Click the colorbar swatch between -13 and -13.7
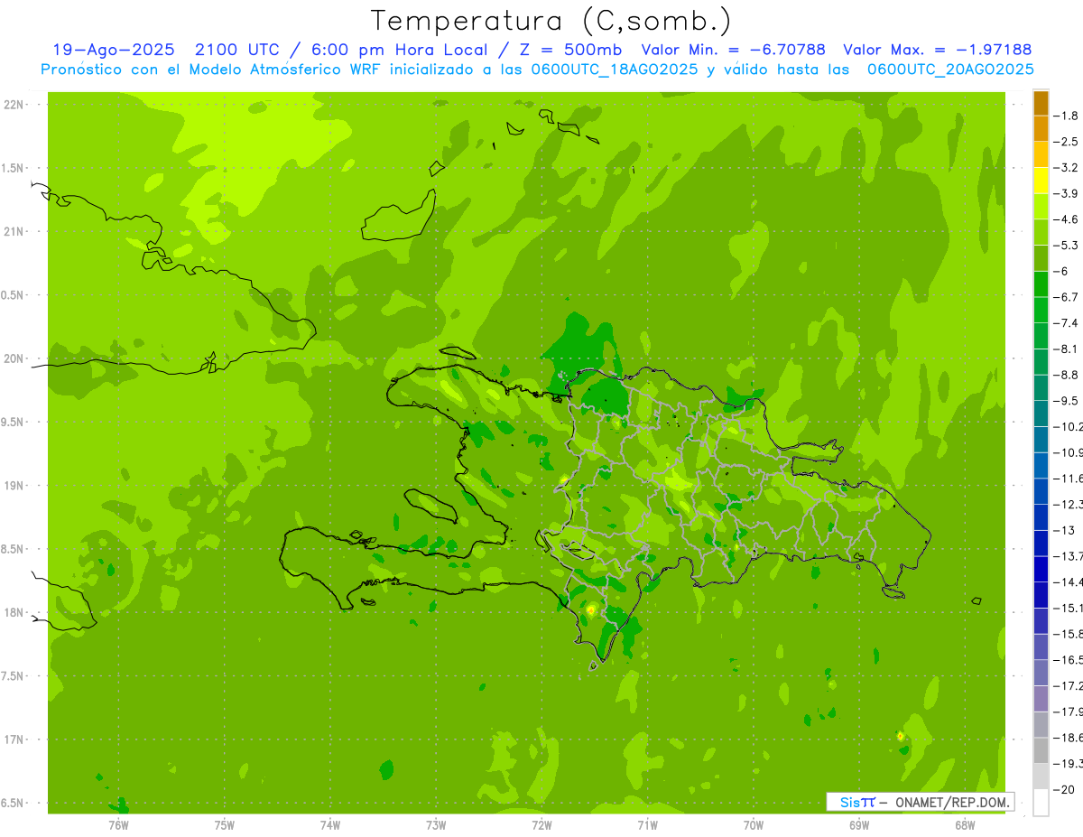This screenshot has width=1083, height=837. pos(1041,543)
